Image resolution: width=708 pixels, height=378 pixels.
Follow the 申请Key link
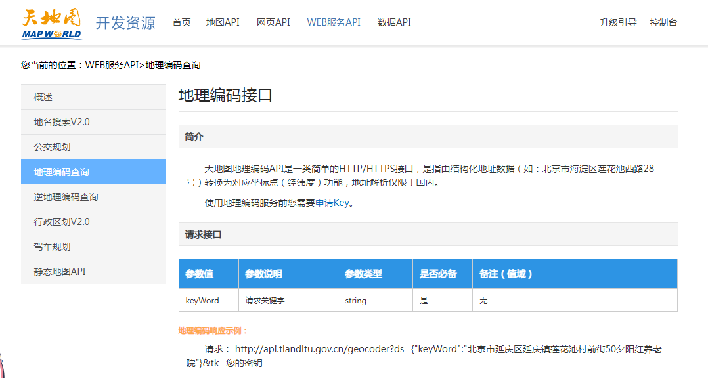pos(332,203)
